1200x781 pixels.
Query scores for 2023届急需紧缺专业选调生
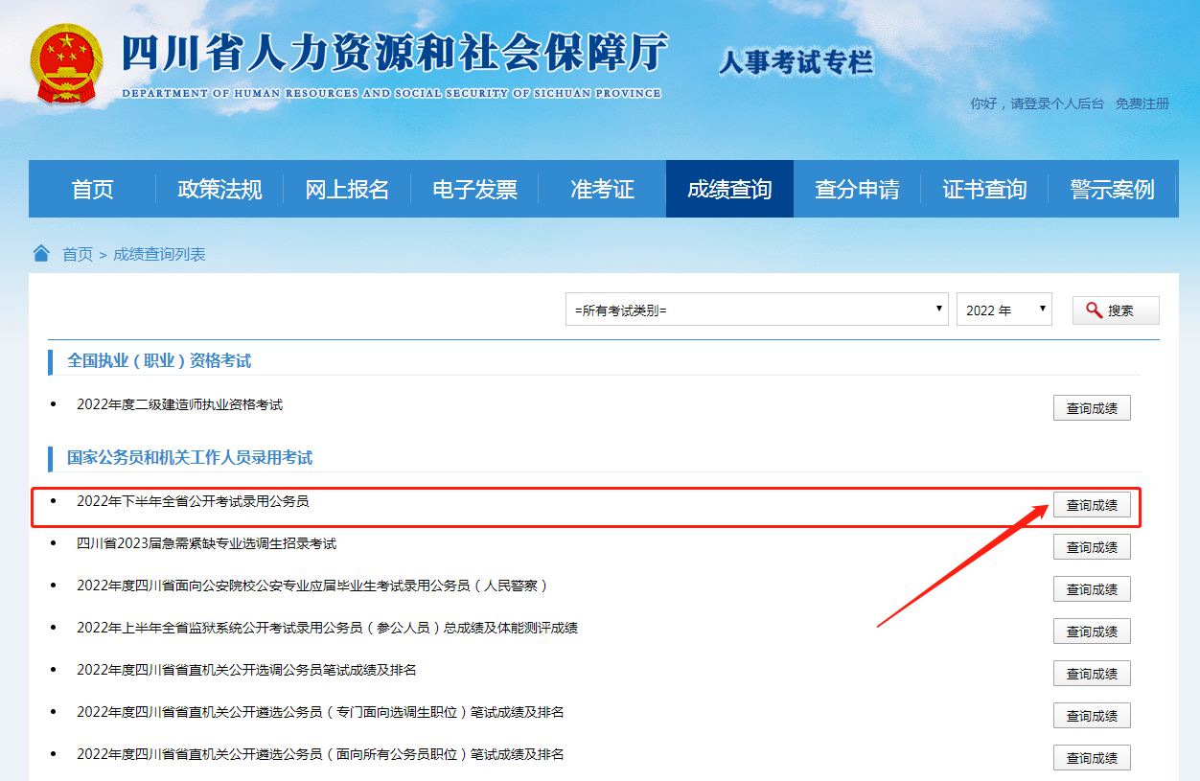point(1092,547)
